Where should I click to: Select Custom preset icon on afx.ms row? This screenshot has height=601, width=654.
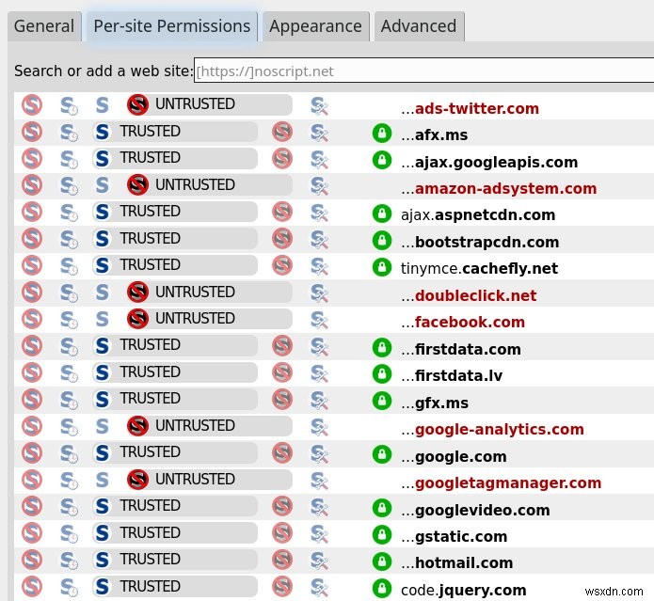[319, 133]
